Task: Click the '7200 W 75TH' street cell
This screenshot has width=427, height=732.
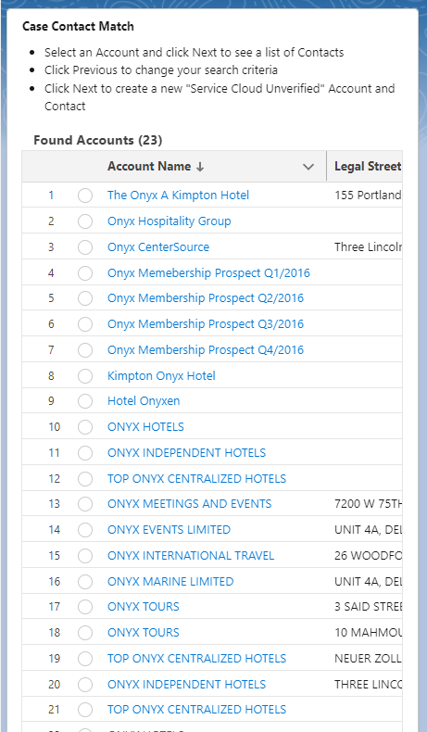Action: tap(368, 504)
